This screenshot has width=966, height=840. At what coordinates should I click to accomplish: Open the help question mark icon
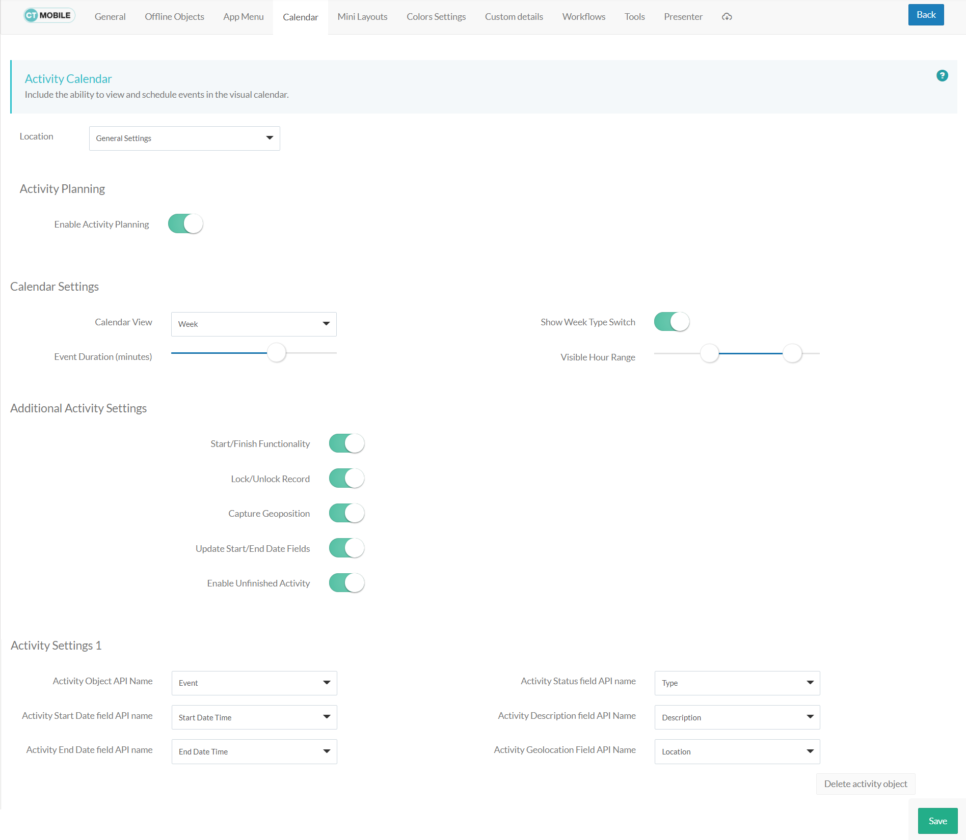tap(942, 76)
